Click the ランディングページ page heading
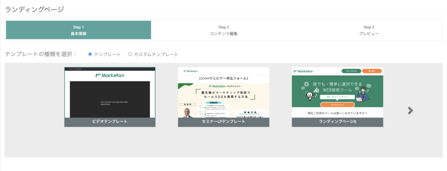 pos(34,10)
